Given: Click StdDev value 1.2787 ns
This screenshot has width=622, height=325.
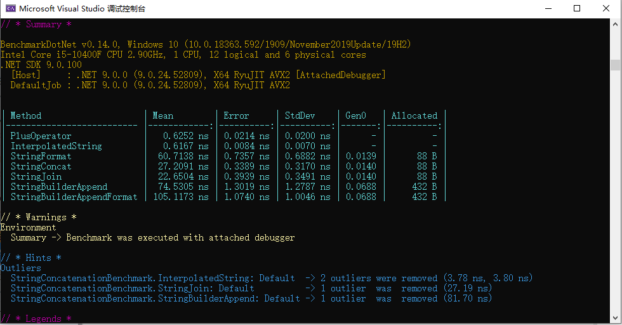Looking at the screenshot, I should click(308, 187).
